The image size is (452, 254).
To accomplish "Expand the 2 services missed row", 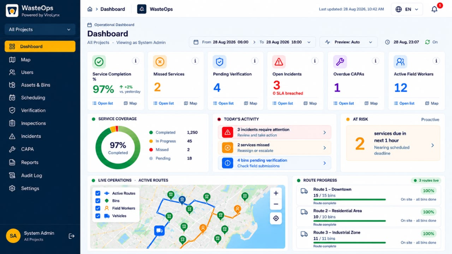I will [275, 148].
